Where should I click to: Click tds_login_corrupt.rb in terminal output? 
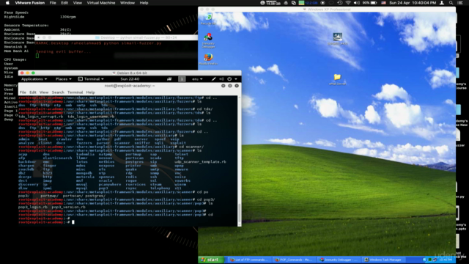[41, 117]
